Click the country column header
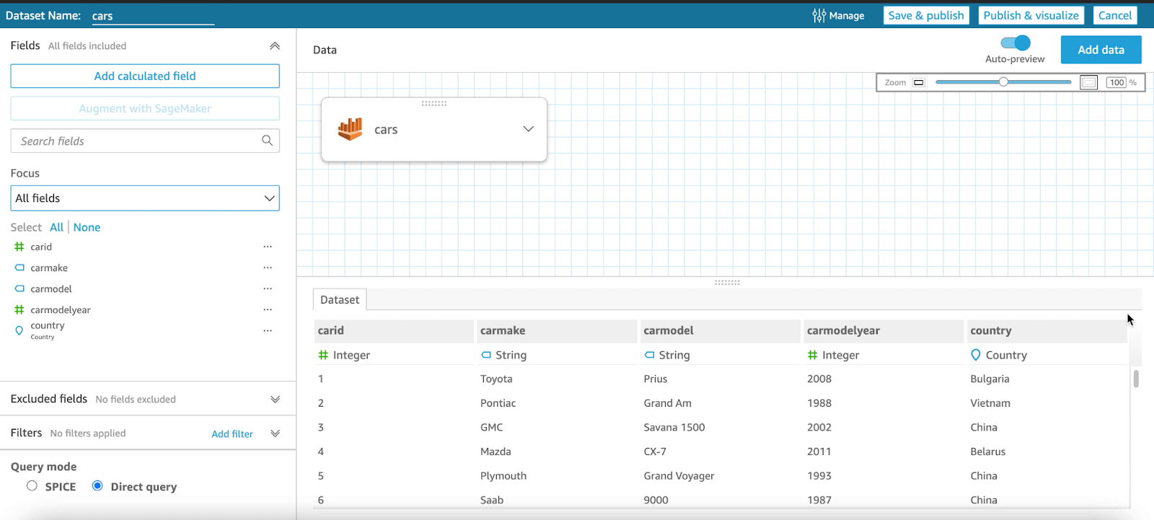This screenshot has width=1154, height=520. pos(1047,330)
